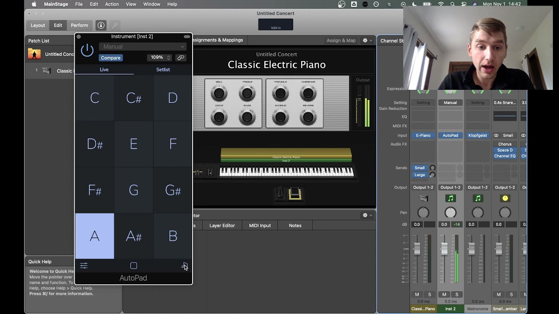
Task: Open the Manual preset dropdown in AutoPad
Action: 143,47
